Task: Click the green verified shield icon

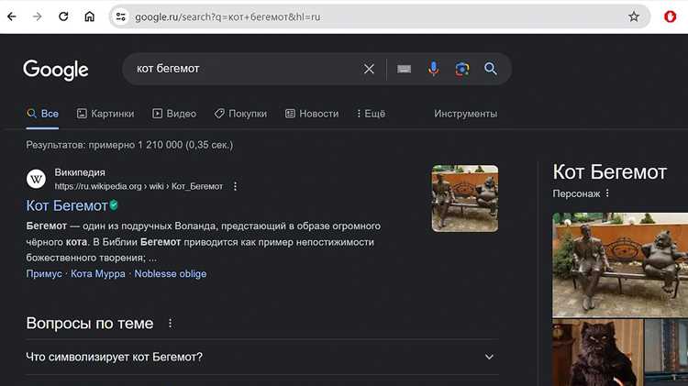Action: [x=114, y=204]
